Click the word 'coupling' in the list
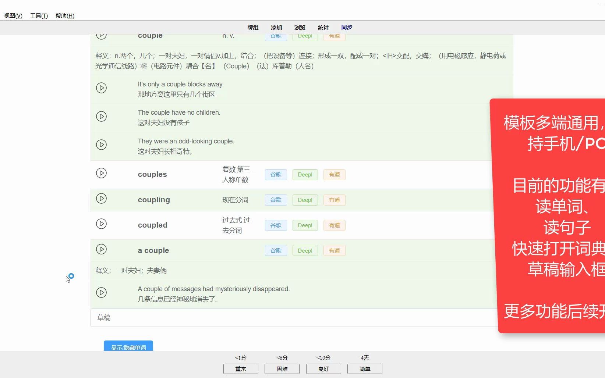 pos(154,200)
